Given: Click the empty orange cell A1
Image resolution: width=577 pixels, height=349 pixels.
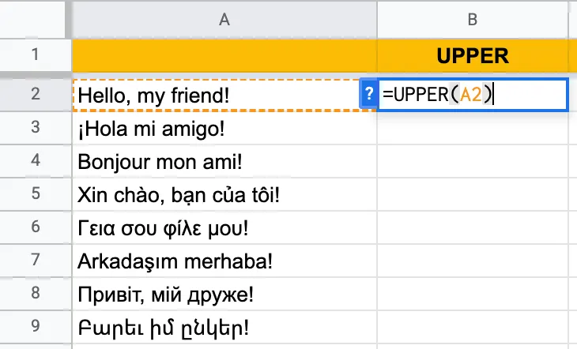Looking at the screenshot, I should pos(224,55).
